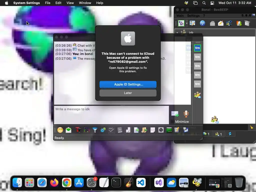Switch to the chats tab showing 1

click(x=206, y=134)
